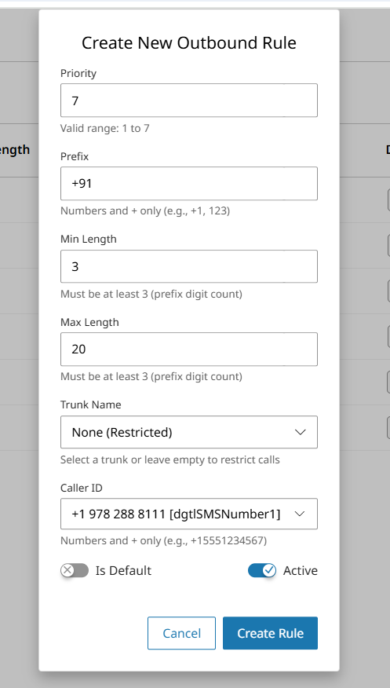Click the chevron arrow in Trunk Name field
This screenshot has width=390, height=688.
pos(301,432)
